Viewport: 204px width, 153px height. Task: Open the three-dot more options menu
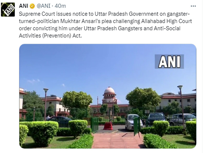(193, 6)
